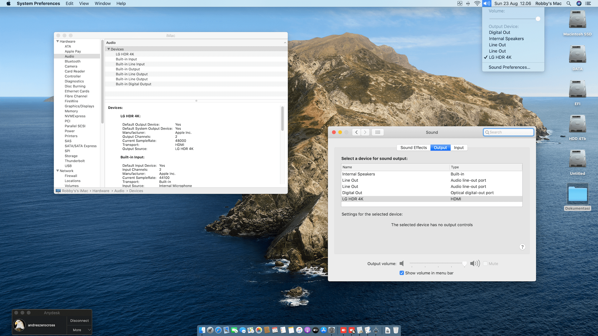Click the Search field in Sound window

[508, 132]
